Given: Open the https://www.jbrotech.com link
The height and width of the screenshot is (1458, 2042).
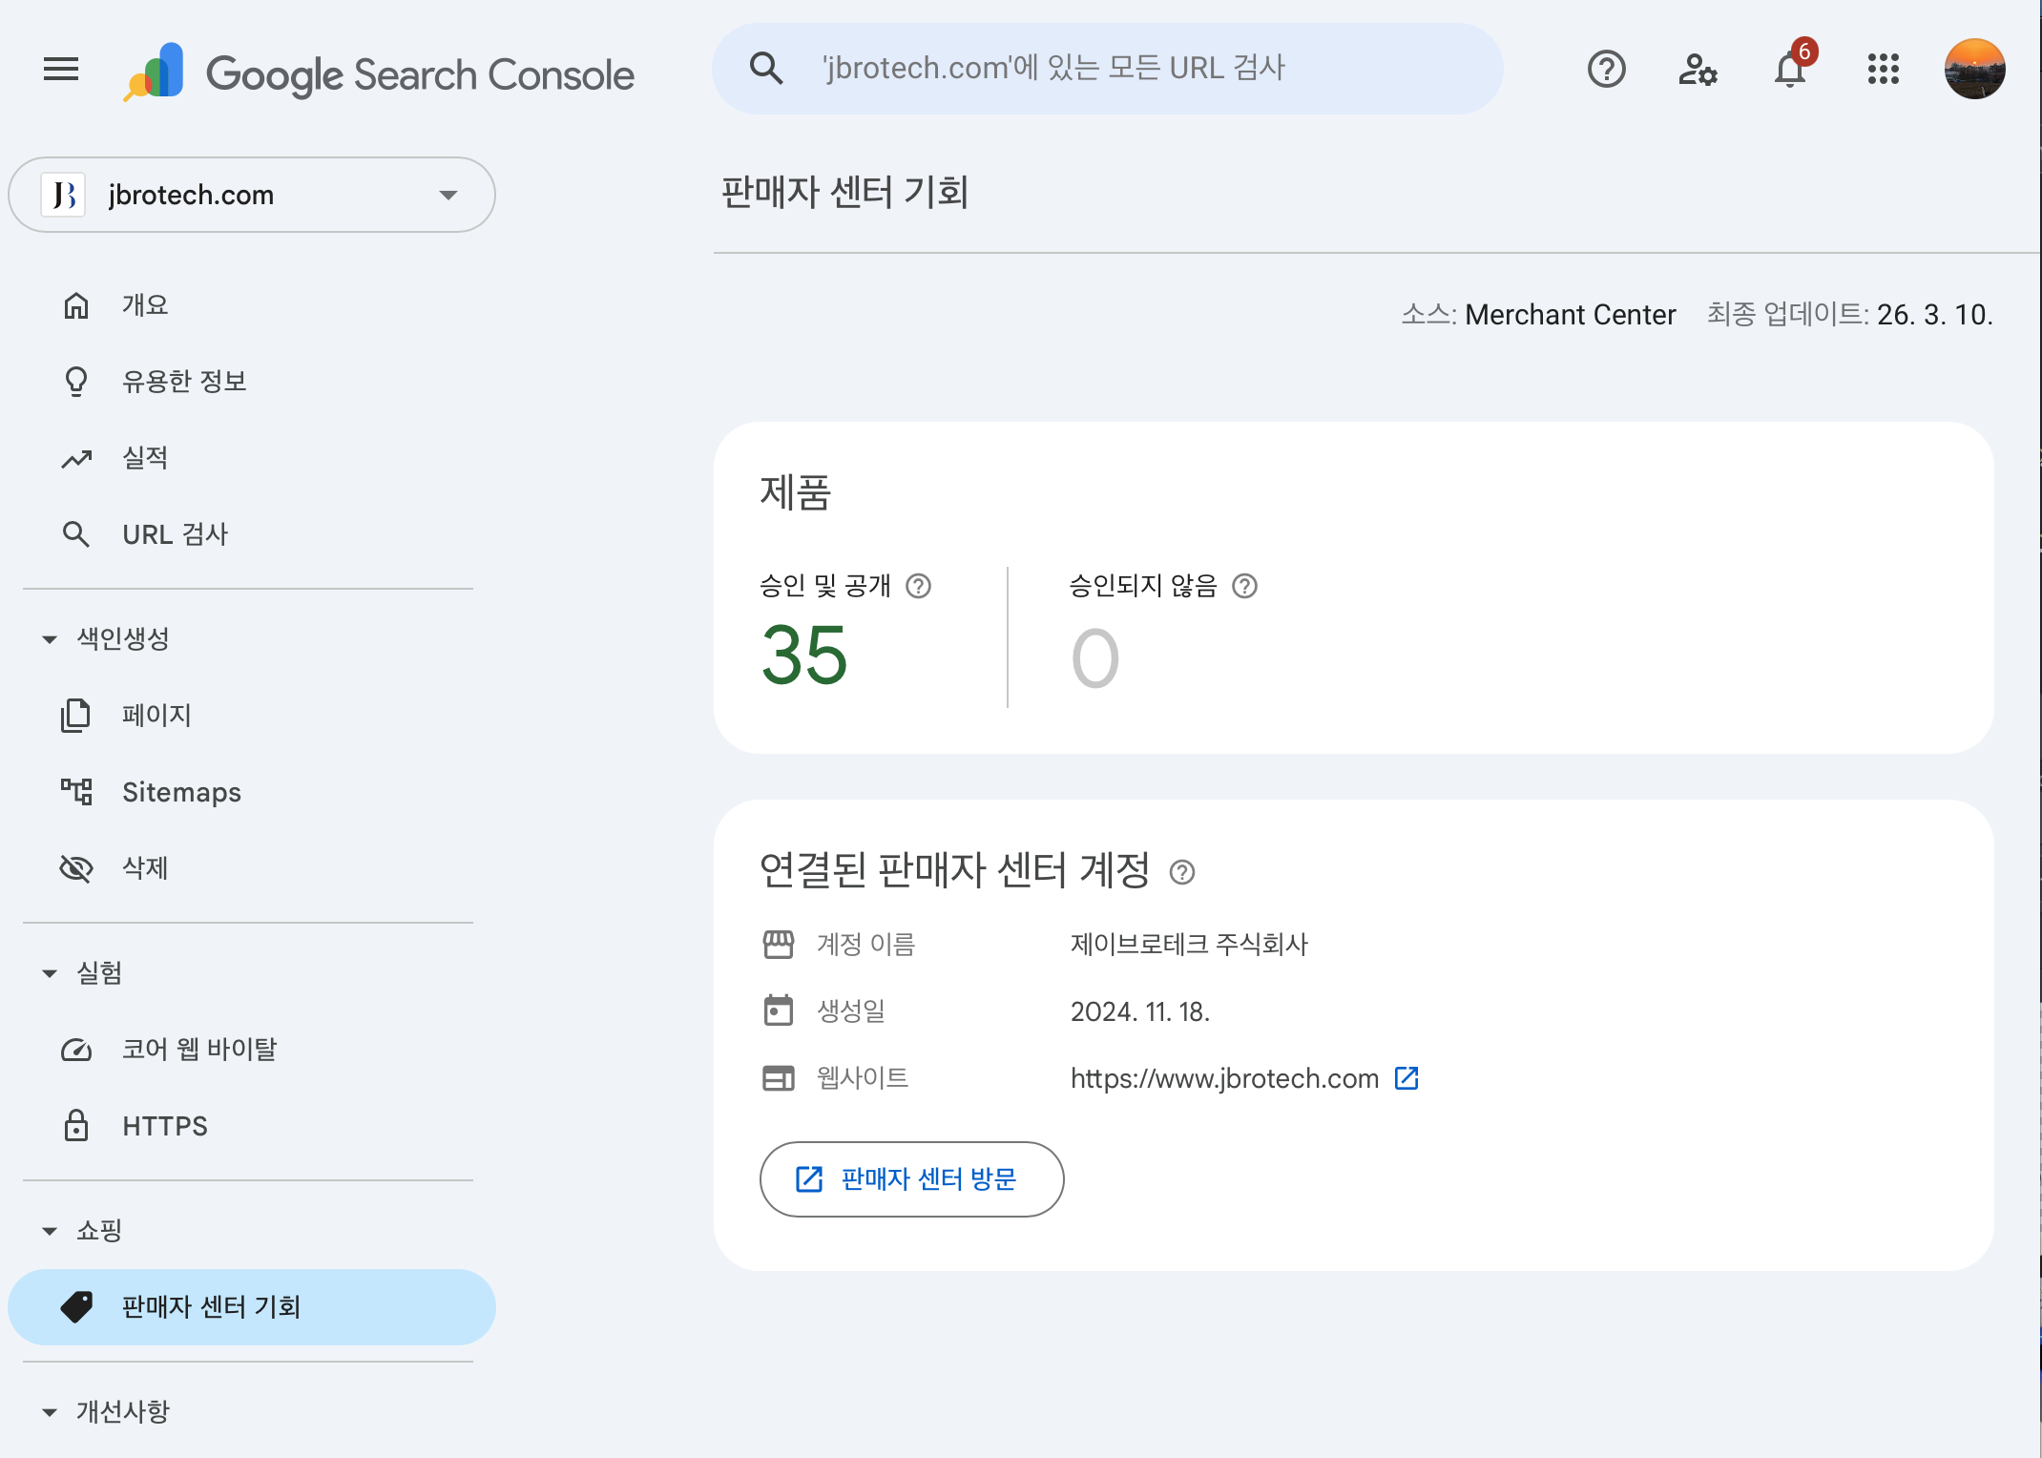Looking at the screenshot, I should pyautogui.click(x=1224, y=1078).
